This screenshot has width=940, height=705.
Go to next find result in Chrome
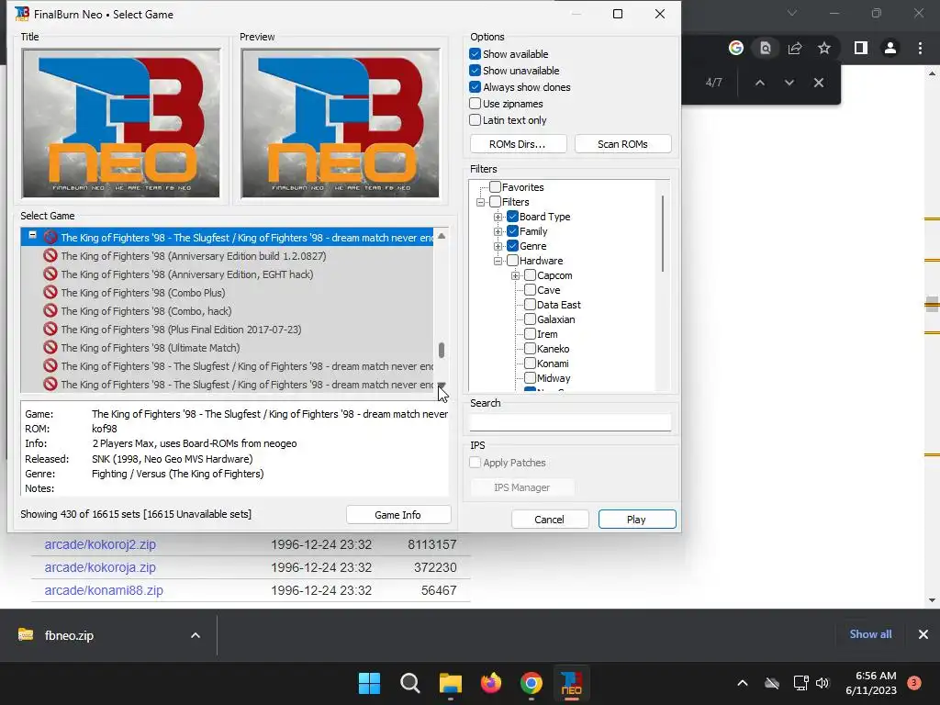tap(789, 83)
